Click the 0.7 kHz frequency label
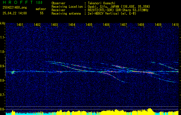The width and height of the screenshot is (181, 115). [x=2, y=95]
